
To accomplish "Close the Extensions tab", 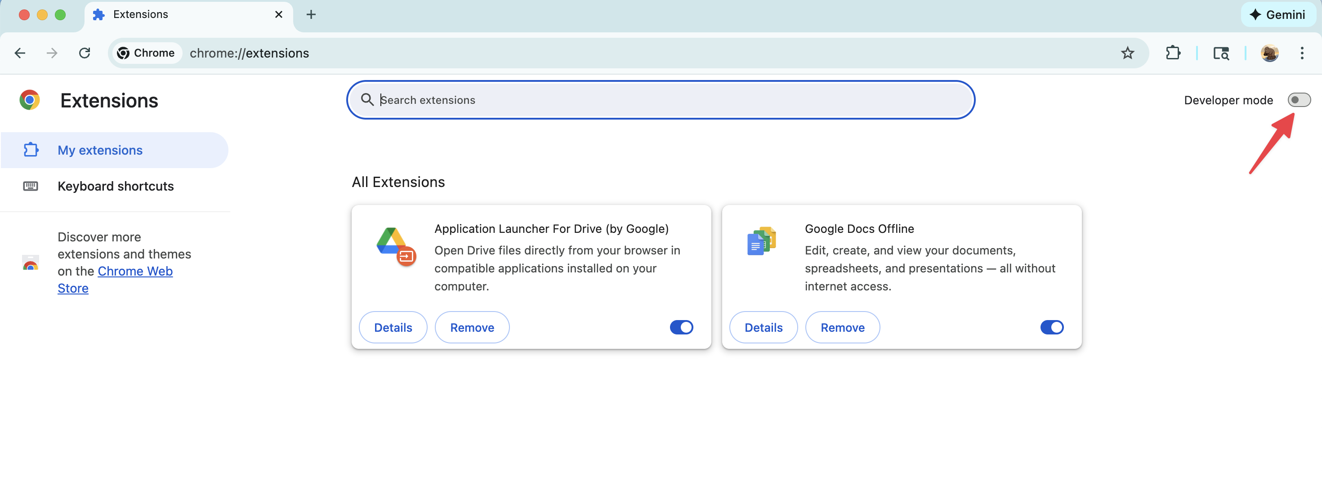I will (x=279, y=14).
